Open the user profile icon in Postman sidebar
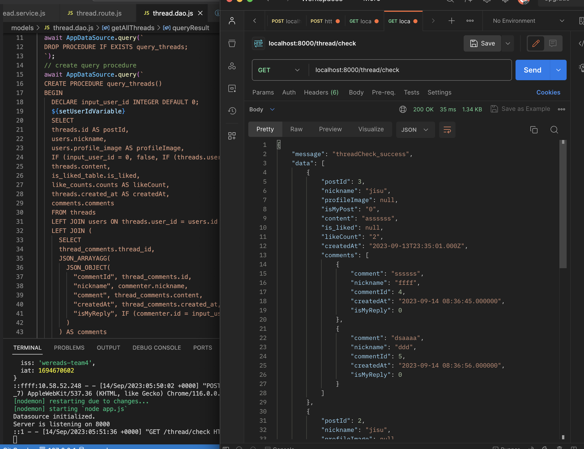 [232, 21]
